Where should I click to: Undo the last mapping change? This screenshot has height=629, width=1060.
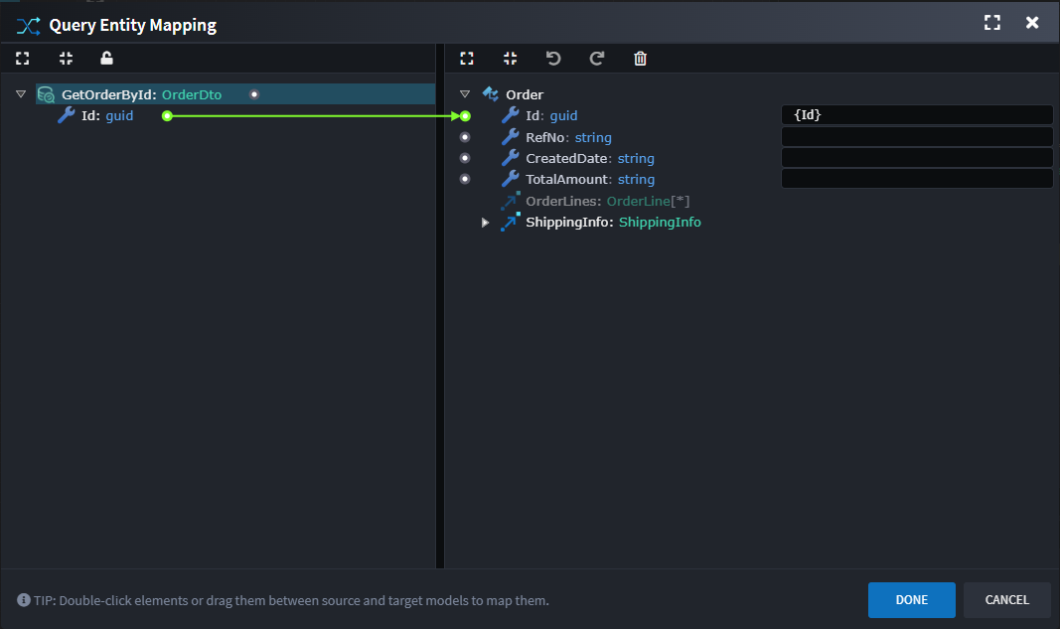point(553,59)
